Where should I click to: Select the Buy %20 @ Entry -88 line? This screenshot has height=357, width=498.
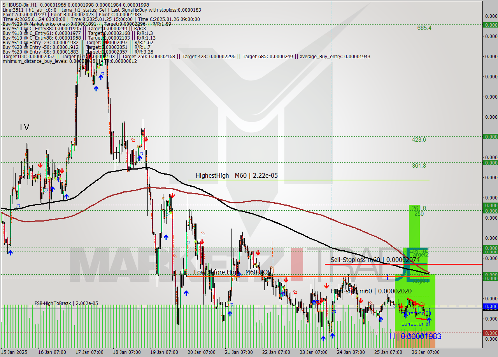pos(78,52)
